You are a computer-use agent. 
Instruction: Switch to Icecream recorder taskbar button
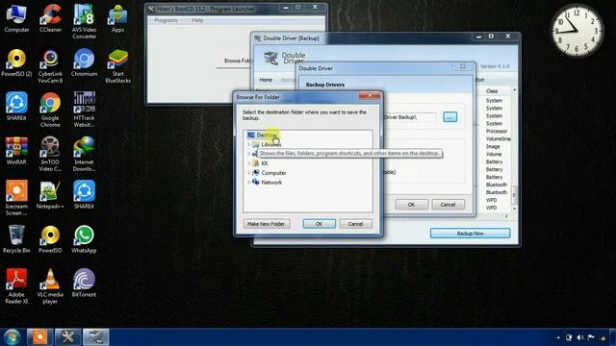(40, 337)
